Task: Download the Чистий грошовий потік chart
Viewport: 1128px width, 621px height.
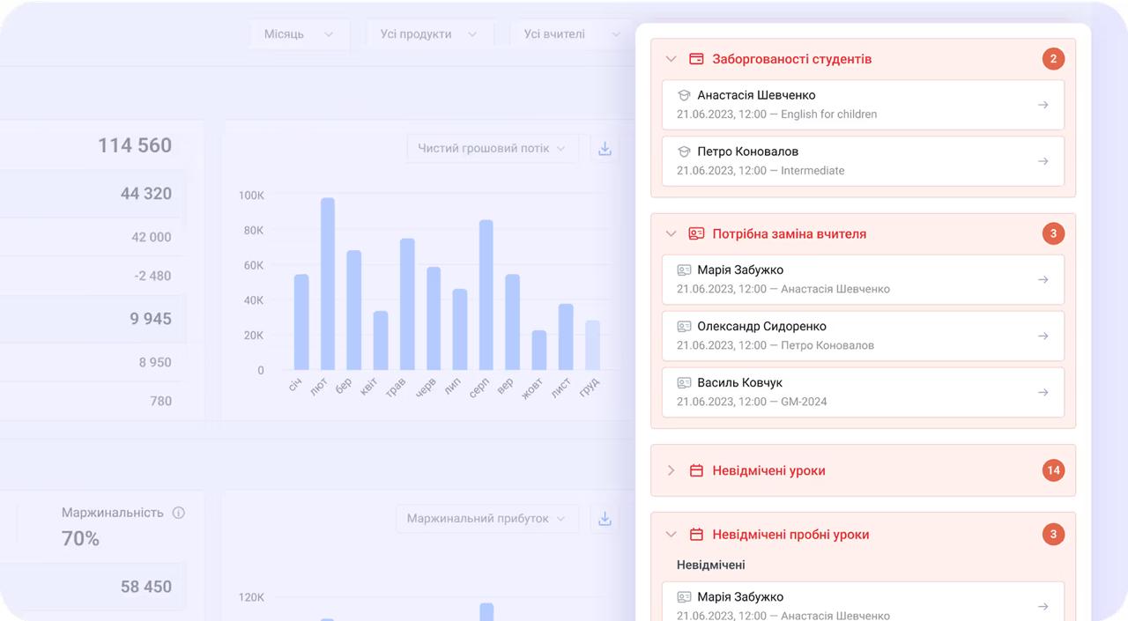Action: [605, 148]
